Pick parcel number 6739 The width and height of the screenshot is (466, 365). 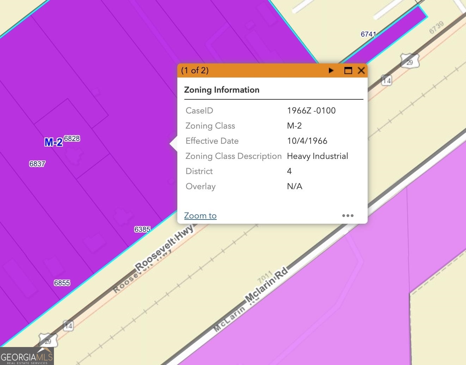coord(436,28)
